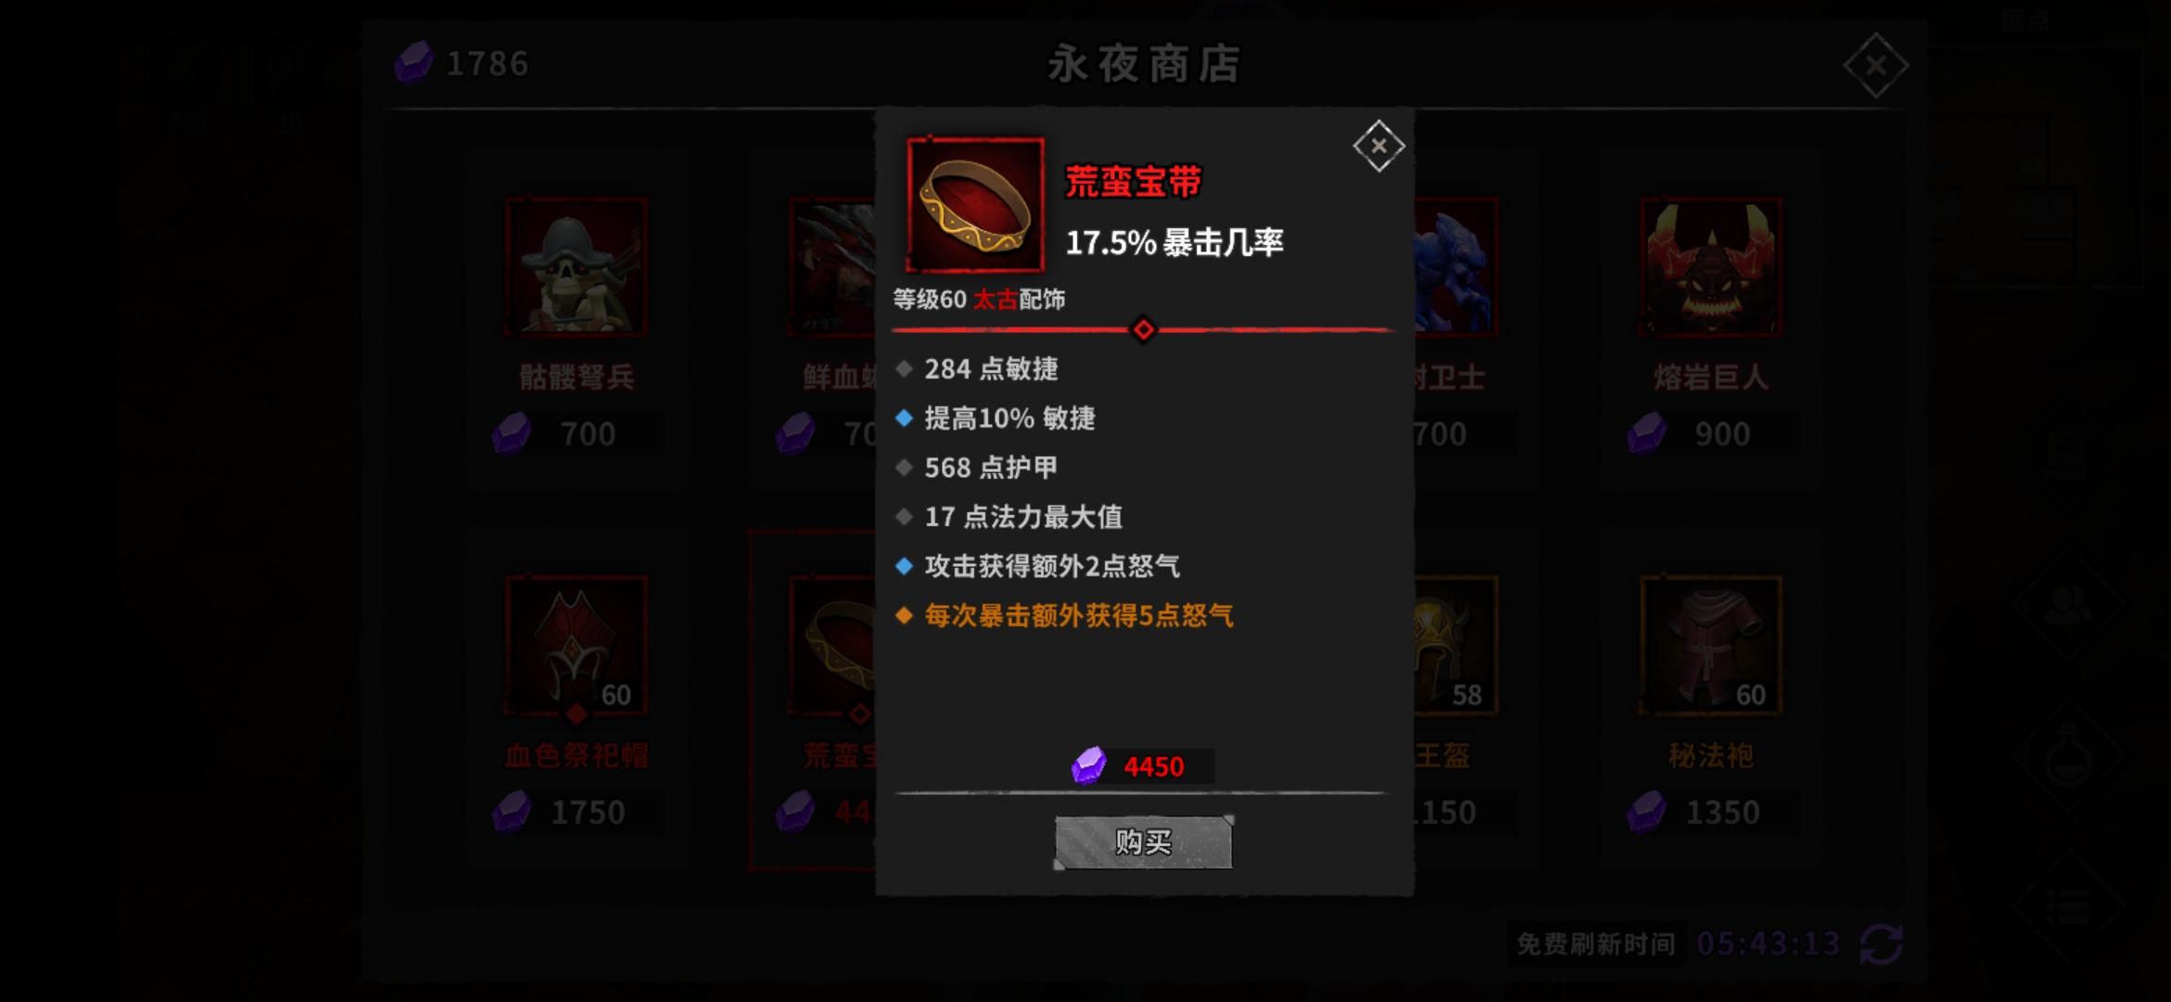Tap the 荒蛮宝带 belt icon in popup

click(x=975, y=205)
